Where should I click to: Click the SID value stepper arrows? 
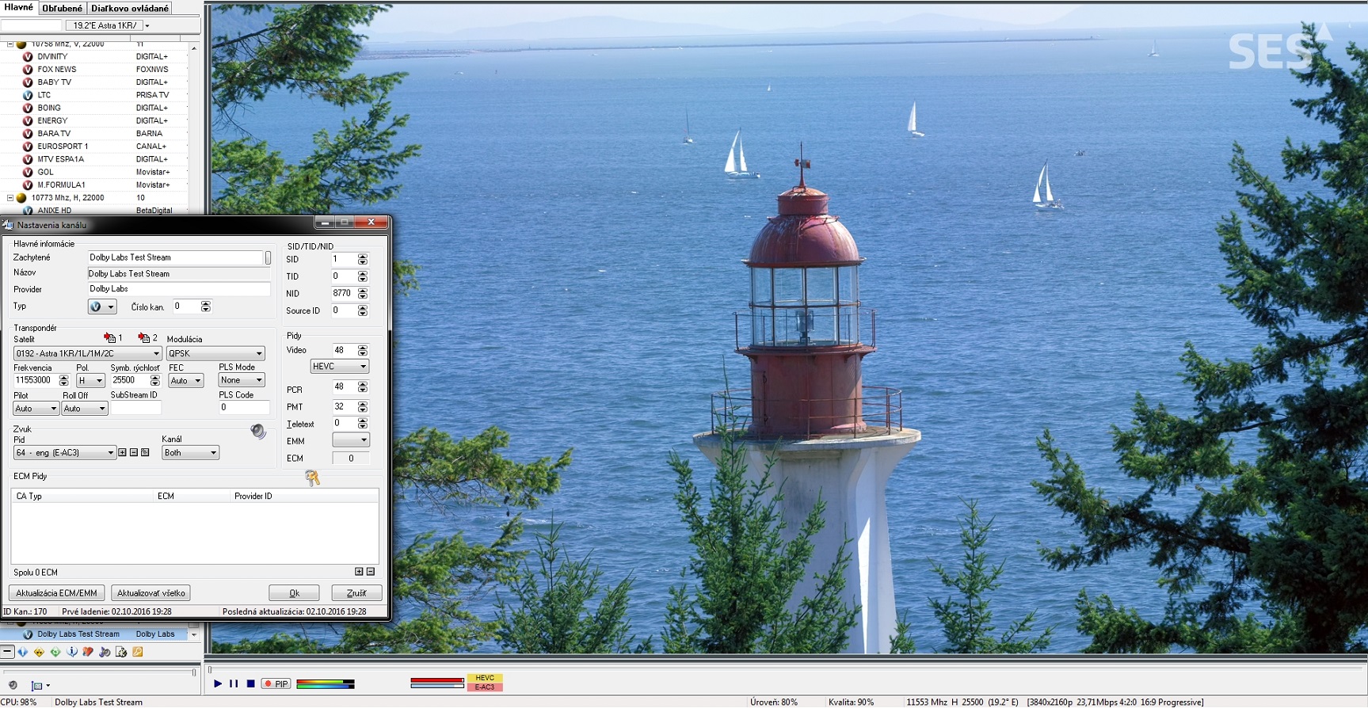[x=363, y=260]
